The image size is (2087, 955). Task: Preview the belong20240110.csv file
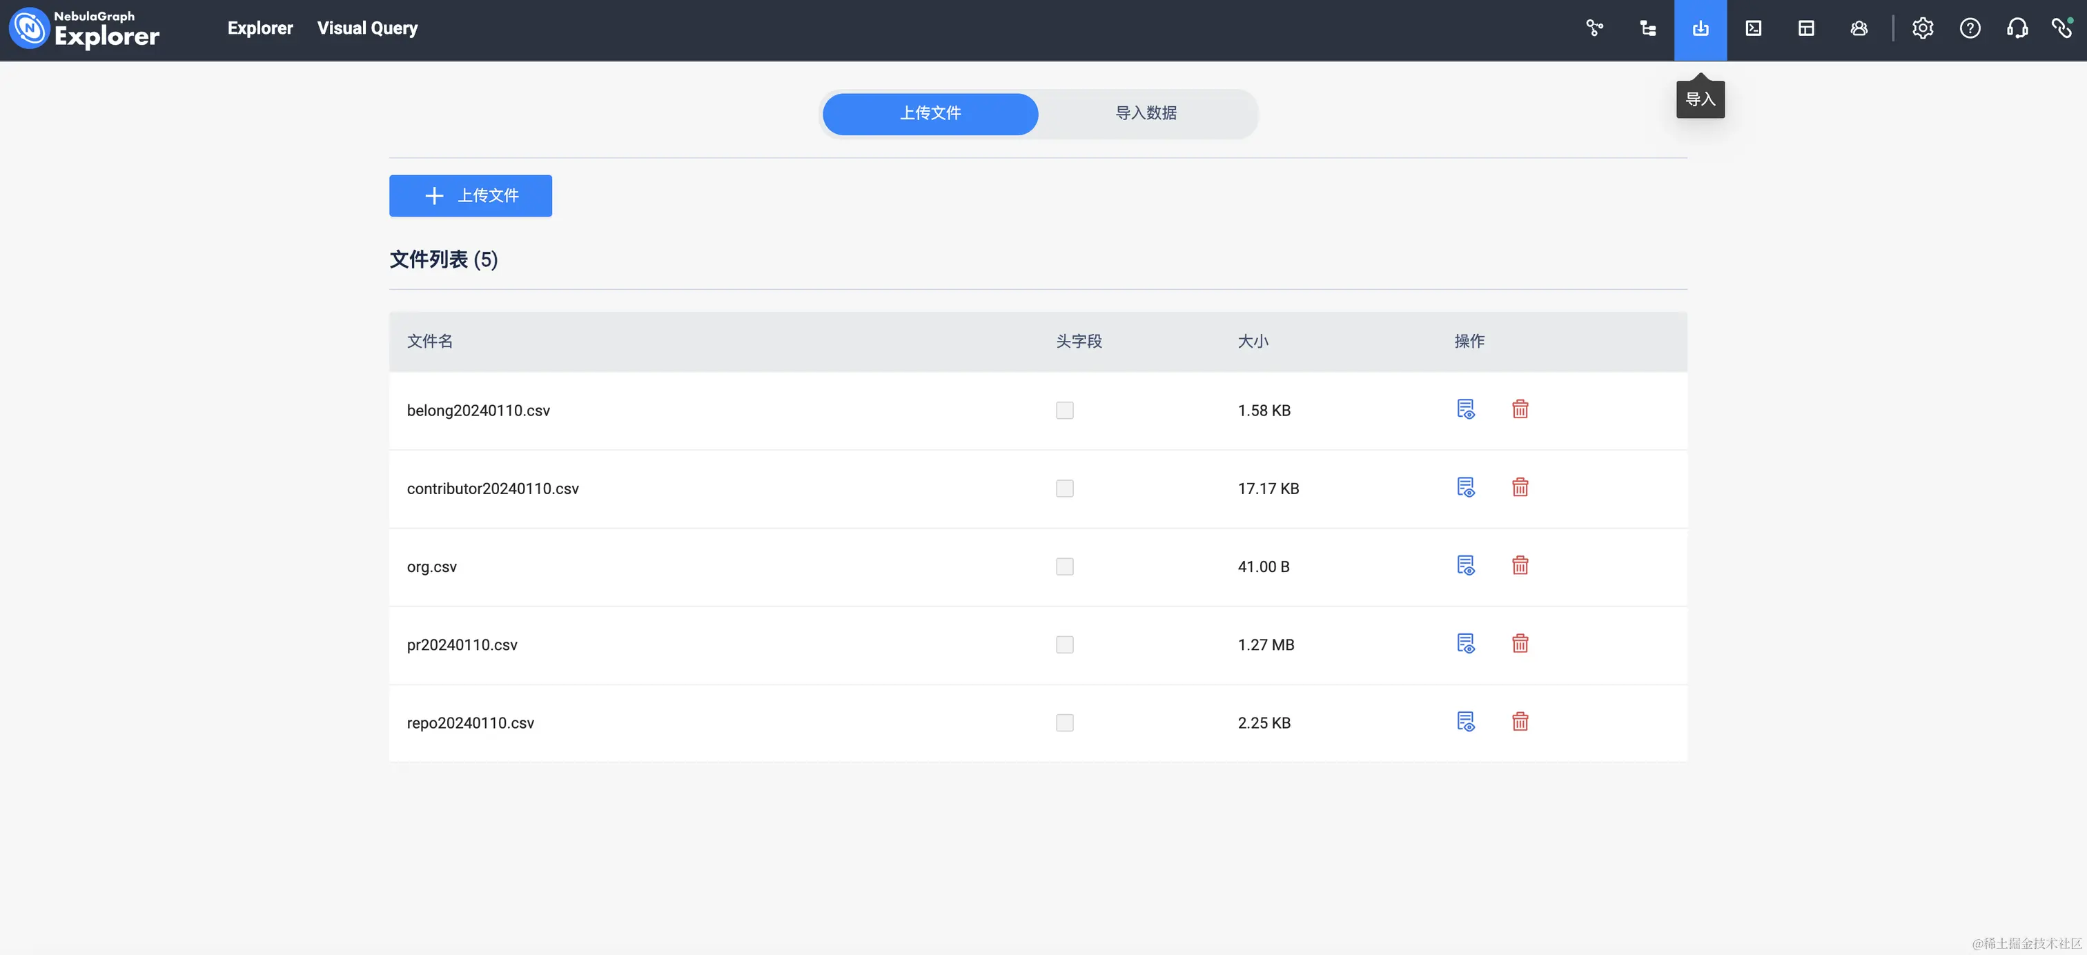coord(1466,409)
